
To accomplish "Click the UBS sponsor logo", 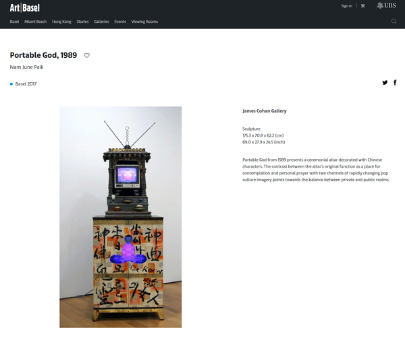I will point(387,6).
